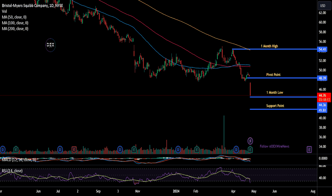Click the Bristol-Myers Squibb Company symbol title
Viewport: 332px width, 196px height.
pyautogui.click(x=32, y=5)
